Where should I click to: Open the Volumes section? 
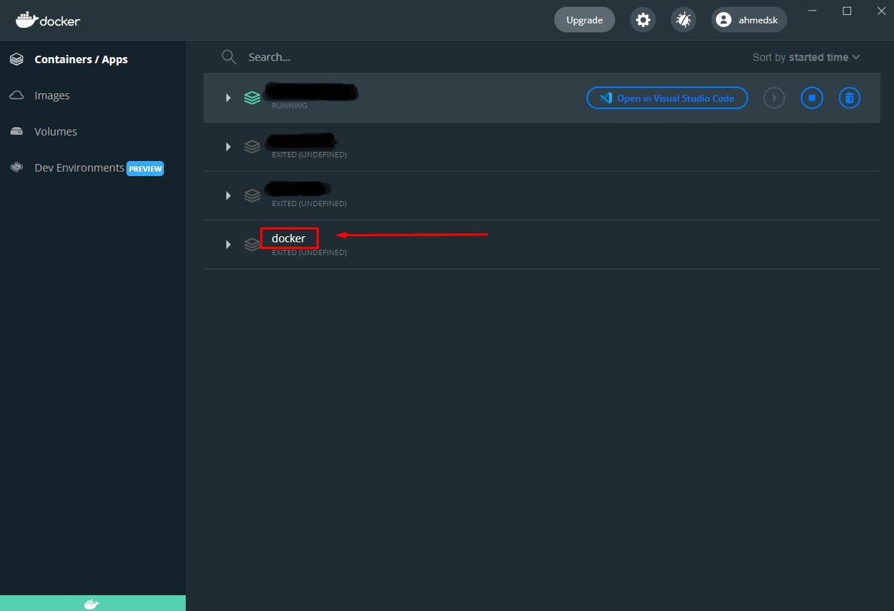(x=56, y=132)
